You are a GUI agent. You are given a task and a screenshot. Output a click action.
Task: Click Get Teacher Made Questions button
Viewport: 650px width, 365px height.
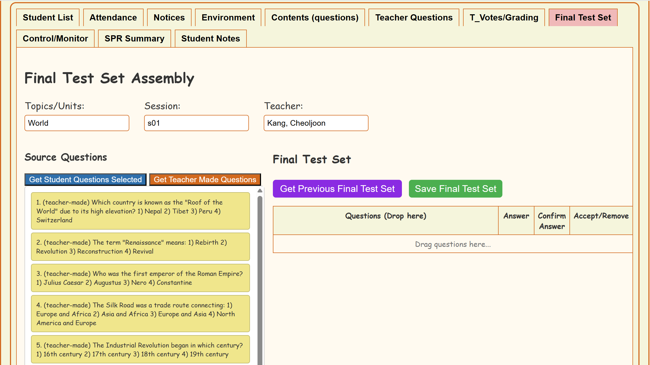click(x=205, y=180)
